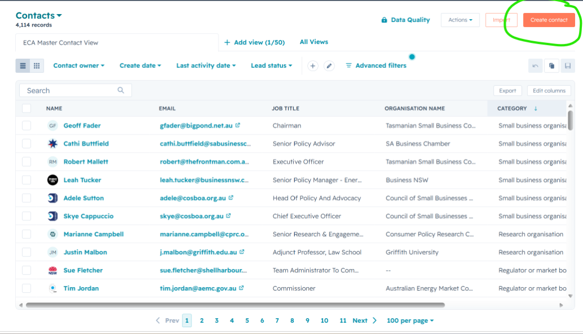Go to page 2

[202, 320]
